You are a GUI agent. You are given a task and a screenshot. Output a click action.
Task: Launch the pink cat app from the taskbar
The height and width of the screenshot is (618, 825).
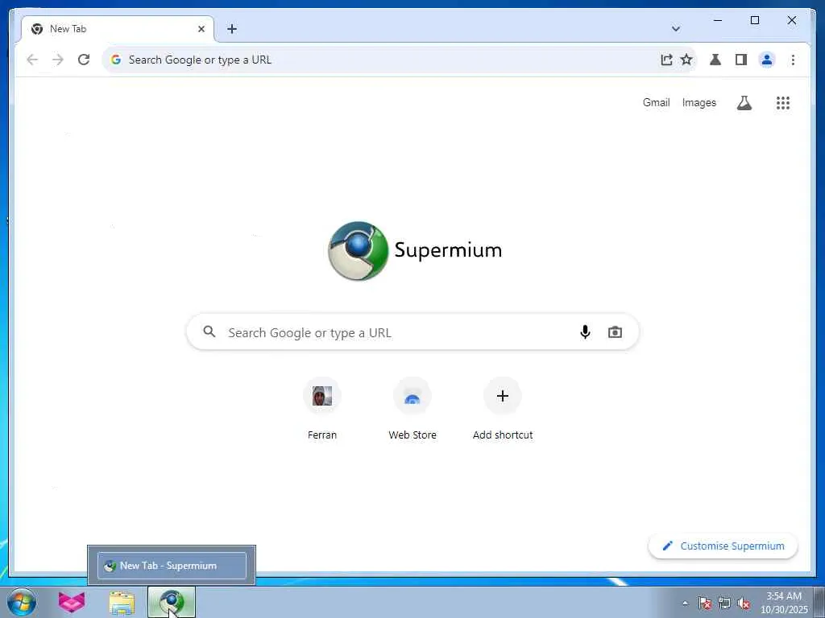[x=72, y=602]
